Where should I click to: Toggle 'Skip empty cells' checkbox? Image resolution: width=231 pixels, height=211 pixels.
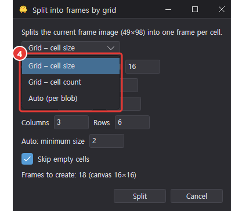27,159
